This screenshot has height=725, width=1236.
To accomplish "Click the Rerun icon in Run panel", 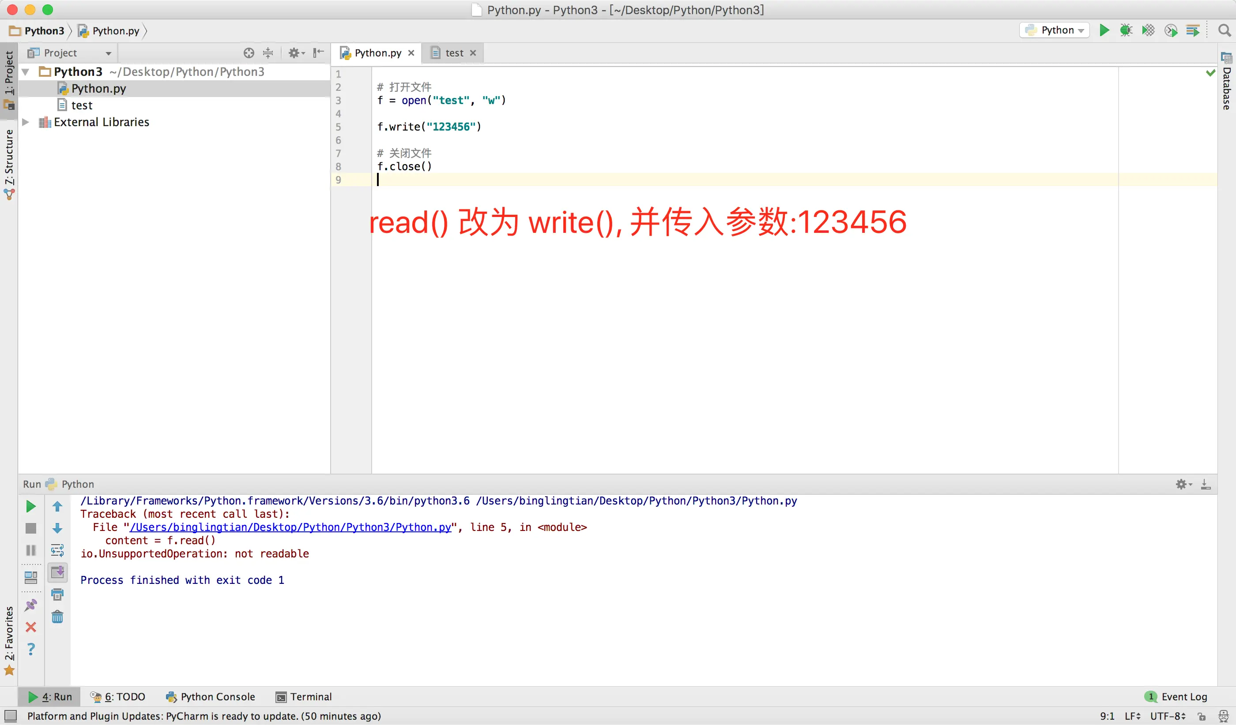I will pos(30,507).
